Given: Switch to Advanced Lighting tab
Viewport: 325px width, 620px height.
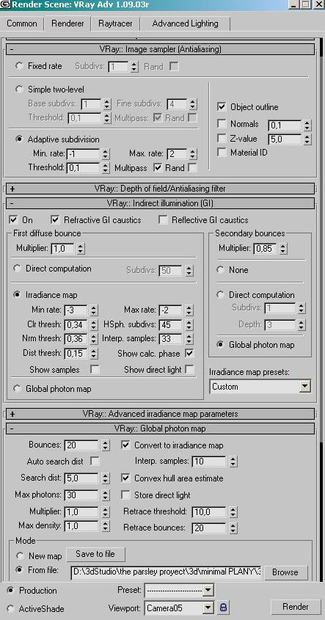Looking at the screenshot, I should click(x=185, y=23).
